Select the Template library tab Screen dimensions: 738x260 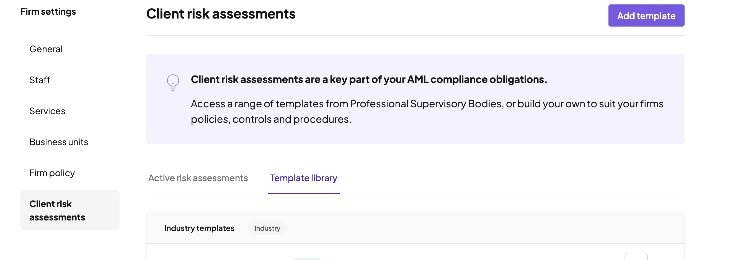[x=303, y=178]
